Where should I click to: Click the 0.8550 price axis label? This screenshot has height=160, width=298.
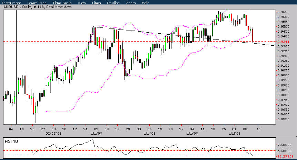[284, 119]
